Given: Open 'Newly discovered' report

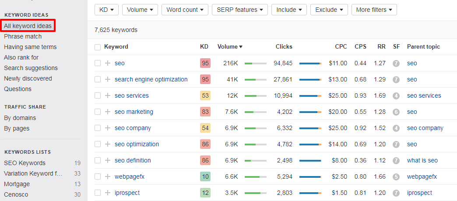Looking at the screenshot, I should coord(28,78).
